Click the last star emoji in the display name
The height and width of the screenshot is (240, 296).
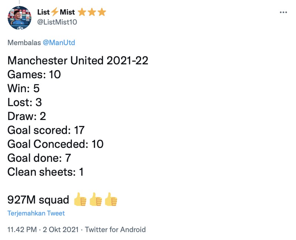coord(102,11)
